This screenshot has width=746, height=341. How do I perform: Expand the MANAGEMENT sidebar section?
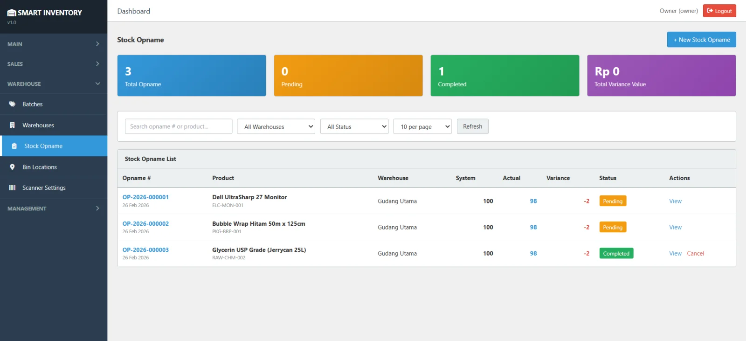[x=54, y=209]
